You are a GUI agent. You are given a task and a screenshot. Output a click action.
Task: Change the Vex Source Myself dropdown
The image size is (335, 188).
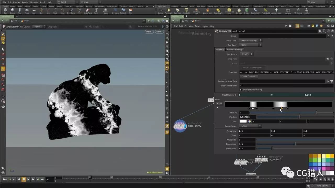coord(246,54)
